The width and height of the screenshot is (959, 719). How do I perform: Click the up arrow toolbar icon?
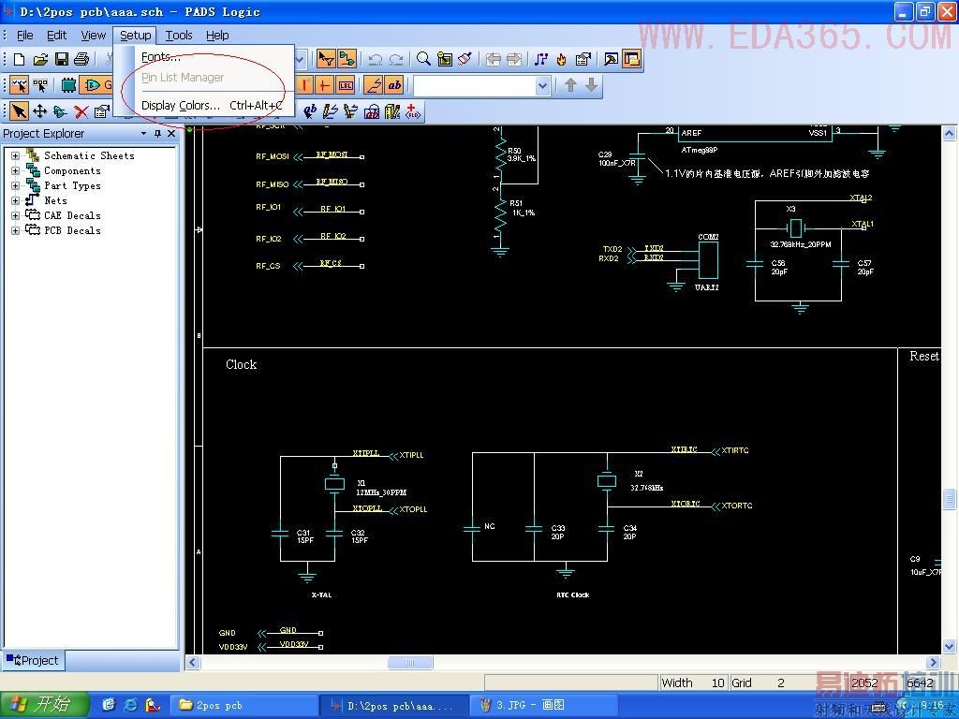570,85
